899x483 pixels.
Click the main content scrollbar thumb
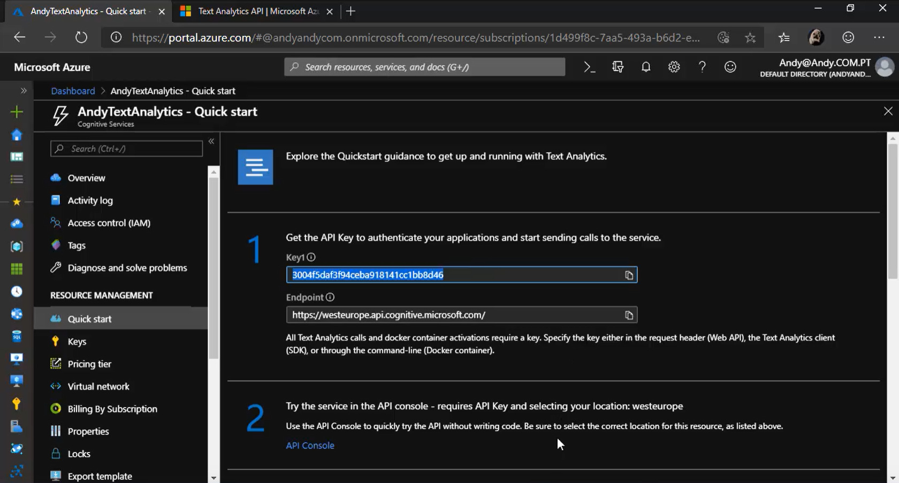point(892,210)
